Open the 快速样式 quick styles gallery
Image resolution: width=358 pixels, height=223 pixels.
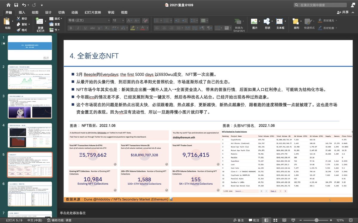tap(309, 24)
